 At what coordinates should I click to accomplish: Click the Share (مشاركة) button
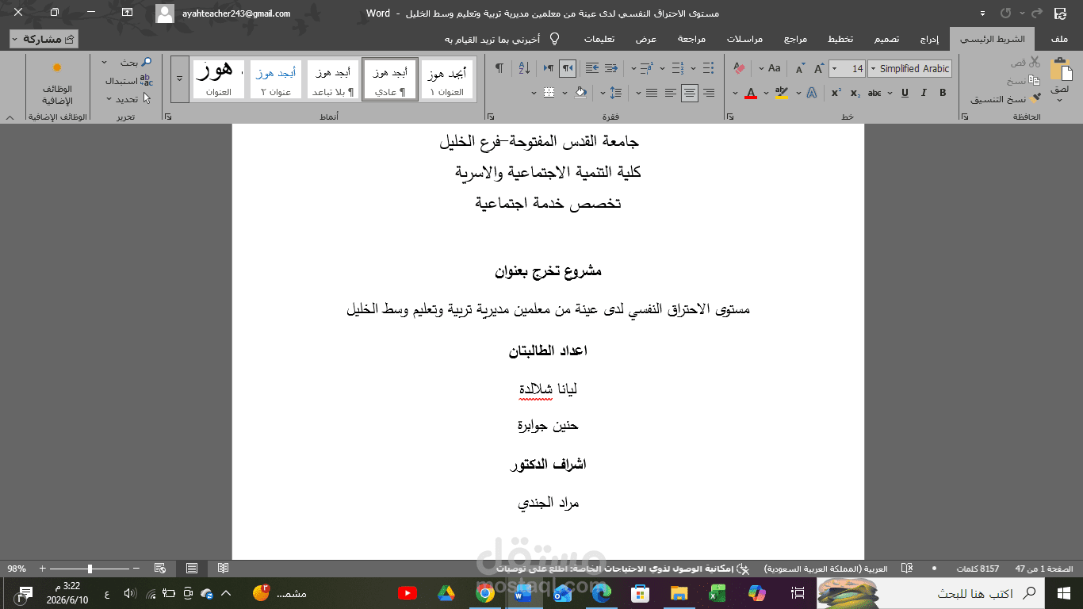44,39
